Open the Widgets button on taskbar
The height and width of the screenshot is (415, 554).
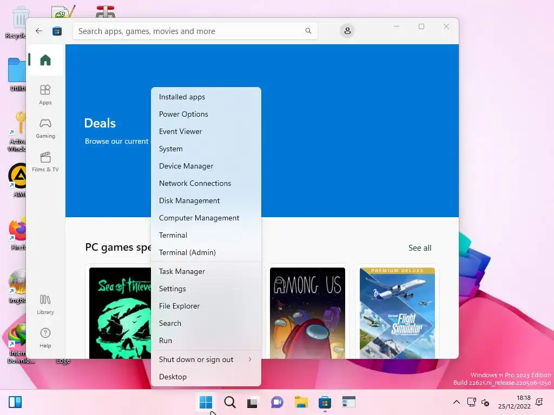(15, 402)
